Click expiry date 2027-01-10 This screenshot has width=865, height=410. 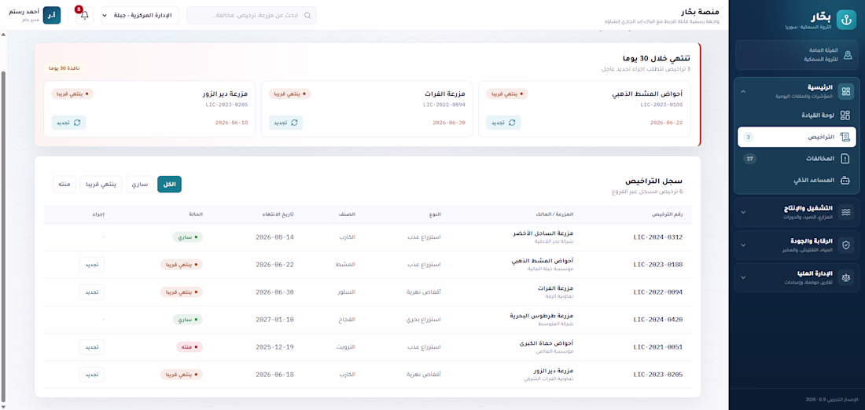275,320
